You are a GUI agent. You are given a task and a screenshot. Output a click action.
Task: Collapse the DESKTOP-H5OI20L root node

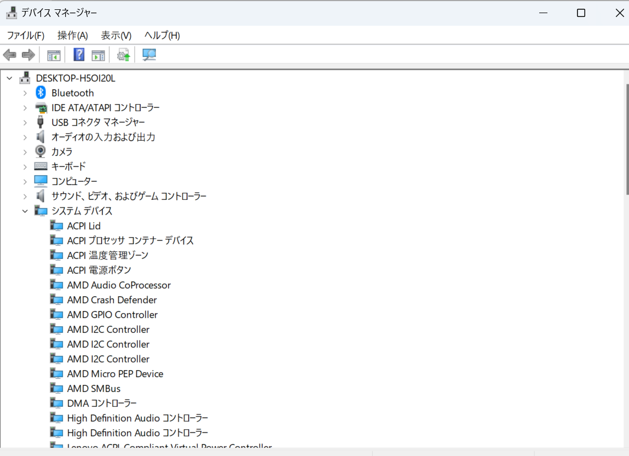9,78
